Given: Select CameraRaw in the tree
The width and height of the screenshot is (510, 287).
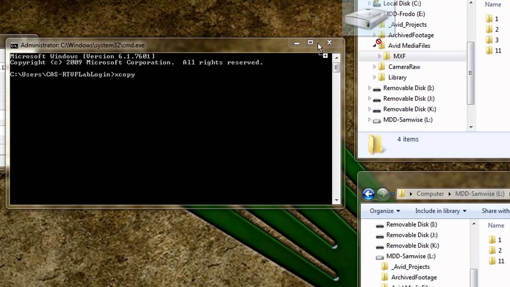Looking at the screenshot, I should (404, 67).
